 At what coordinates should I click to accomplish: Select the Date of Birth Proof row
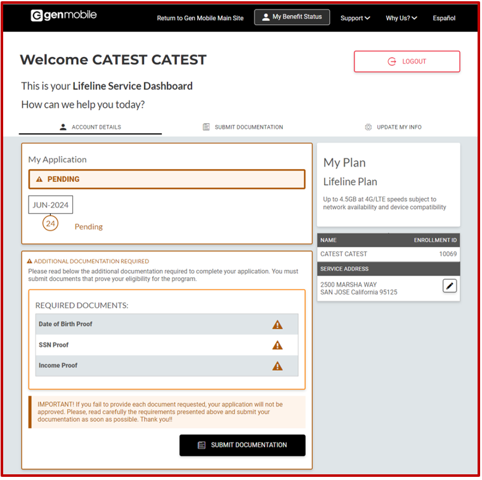[x=167, y=324]
